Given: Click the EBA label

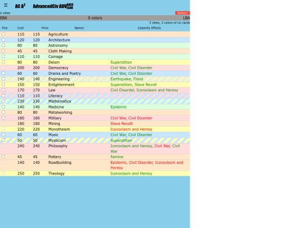Looking at the screenshot, I should pos(3,18).
